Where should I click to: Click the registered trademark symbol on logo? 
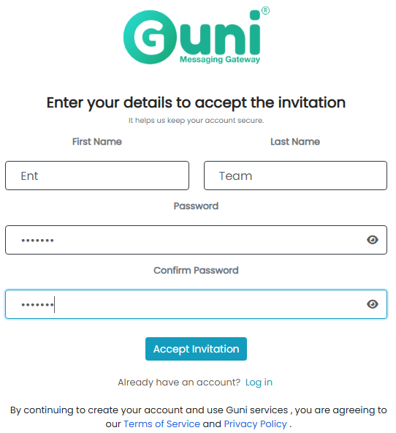tap(265, 11)
